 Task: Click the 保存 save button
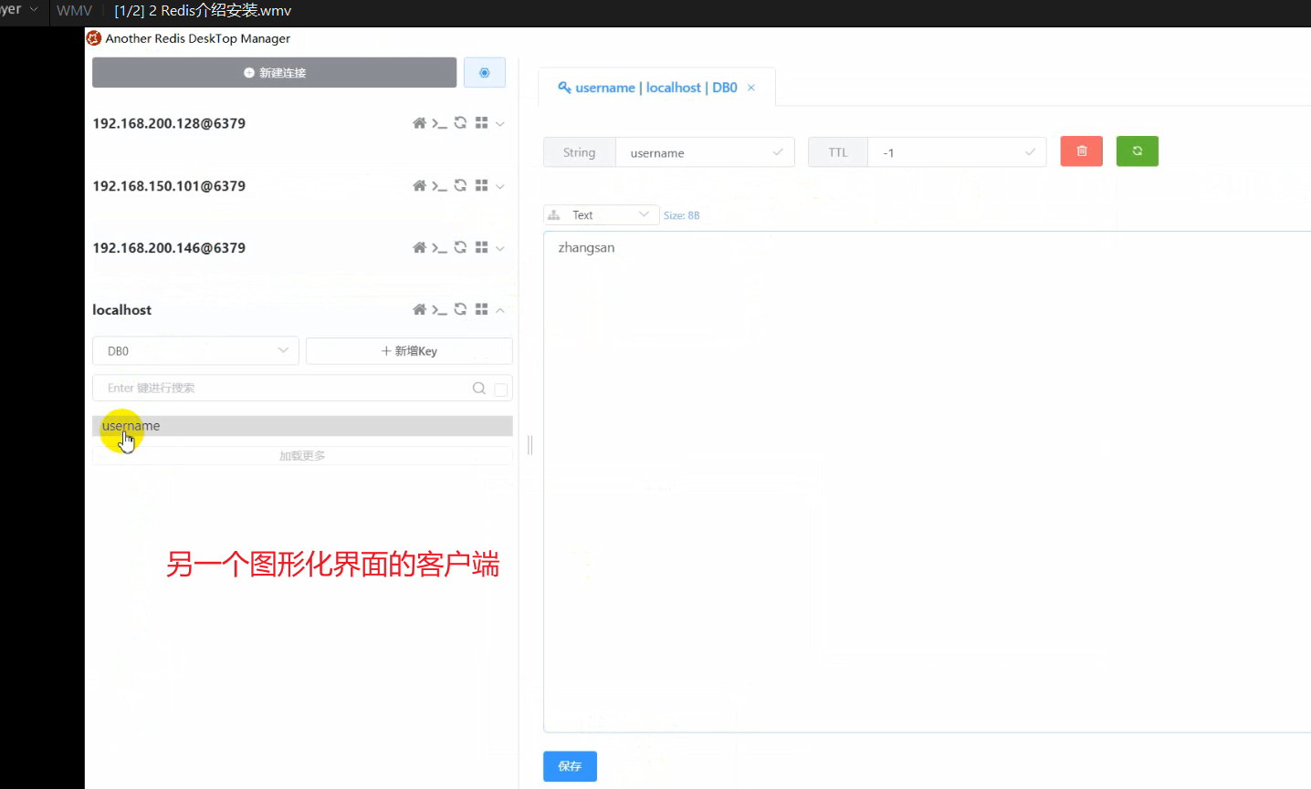point(570,766)
